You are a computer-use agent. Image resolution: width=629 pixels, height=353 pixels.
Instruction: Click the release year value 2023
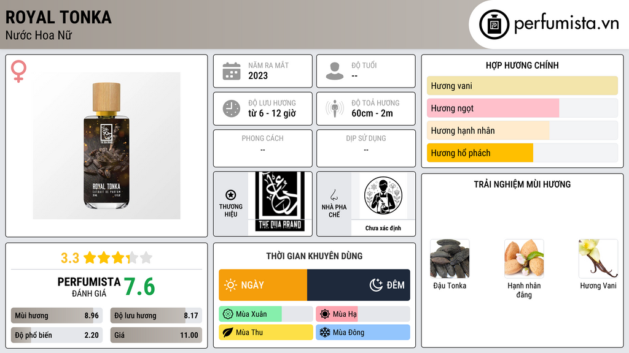(258, 75)
